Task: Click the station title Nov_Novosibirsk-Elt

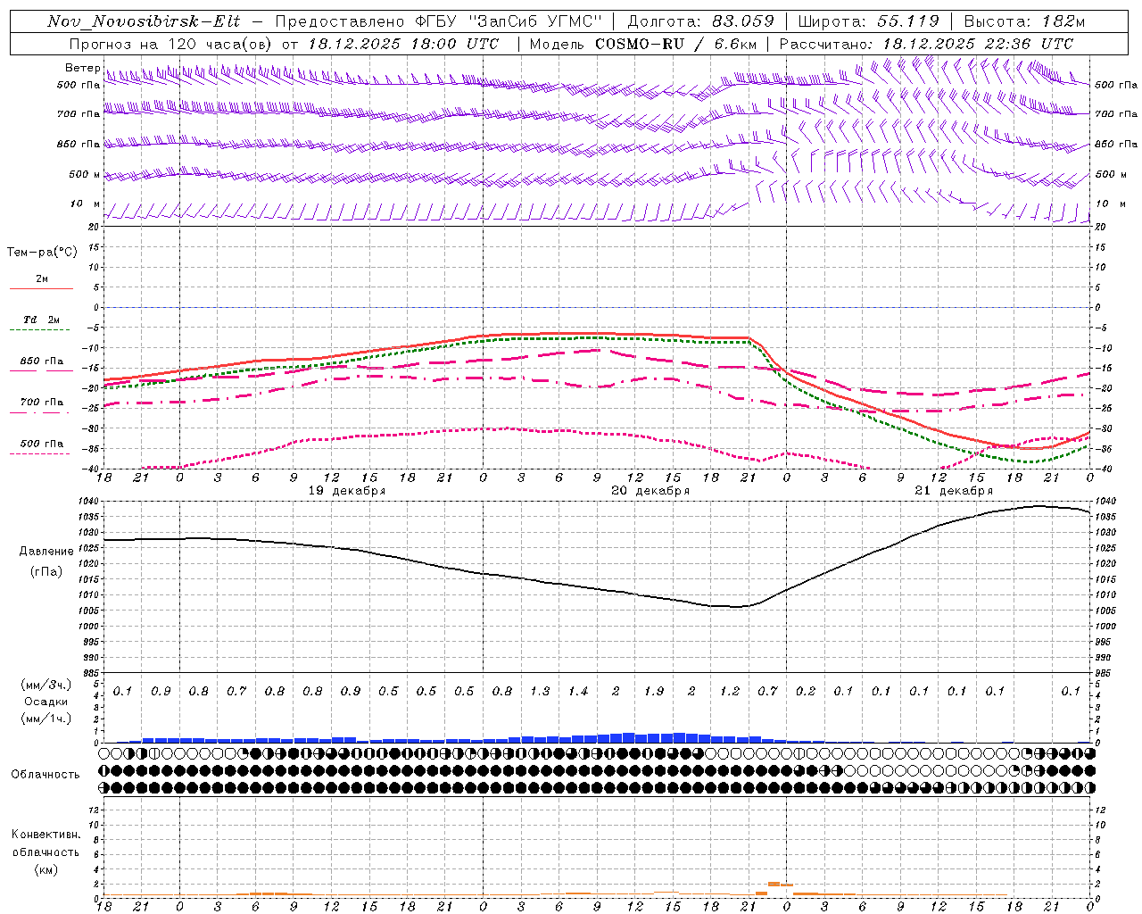Action: pyautogui.click(x=144, y=21)
